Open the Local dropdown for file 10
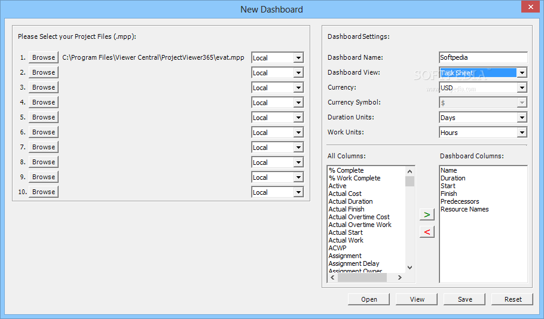Viewport: 544px width, 319px height. pyautogui.click(x=298, y=192)
